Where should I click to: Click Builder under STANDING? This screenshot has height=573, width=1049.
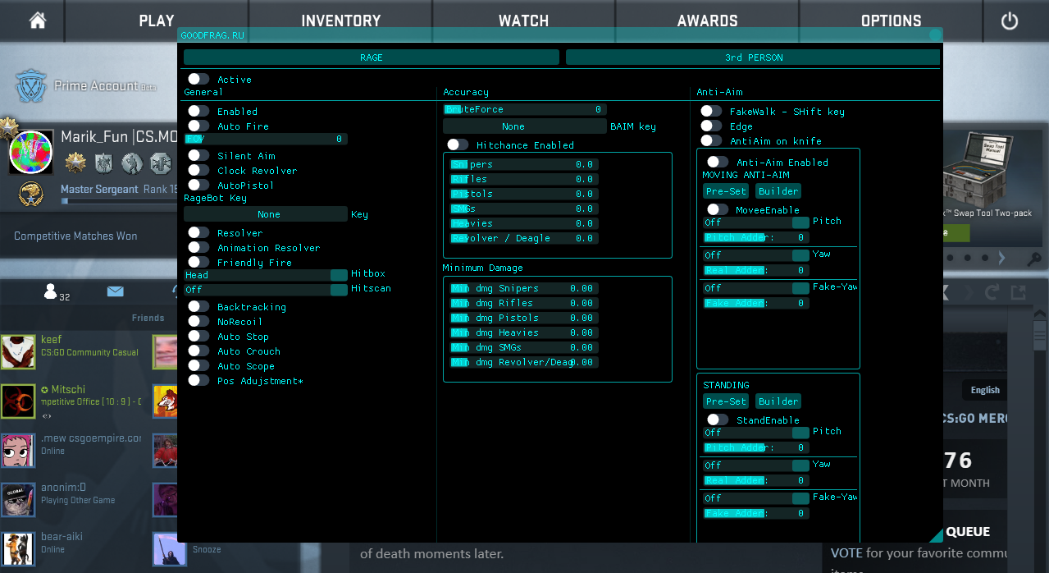pyautogui.click(x=778, y=401)
